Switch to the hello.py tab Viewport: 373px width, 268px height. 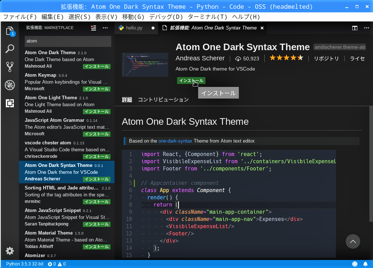click(x=136, y=28)
